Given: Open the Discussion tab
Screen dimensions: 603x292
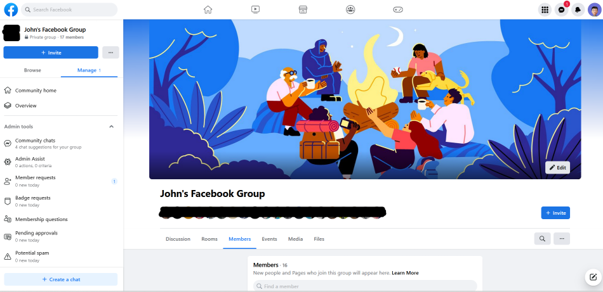Looking at the screenshot, I should coord(178,239).
